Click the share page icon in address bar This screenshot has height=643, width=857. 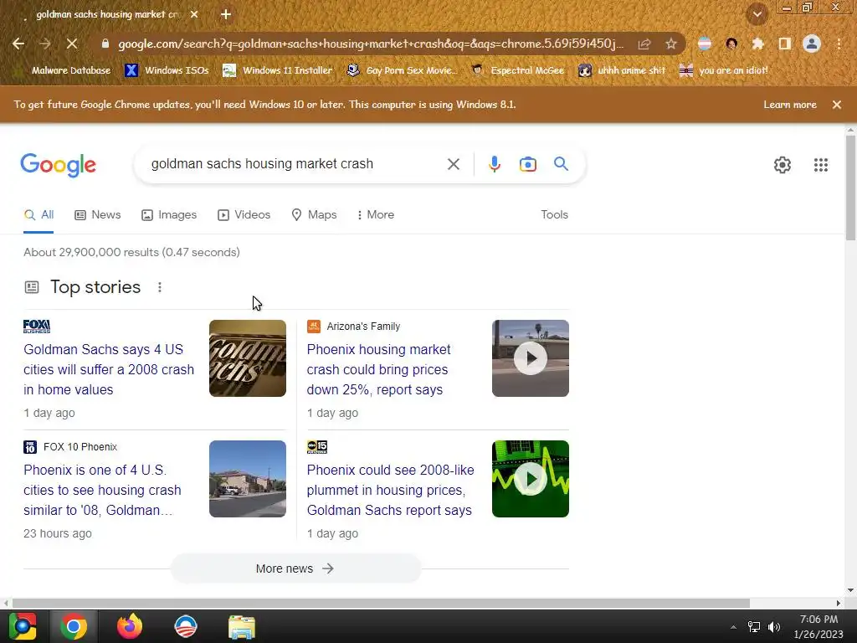(x=644, y=44)
